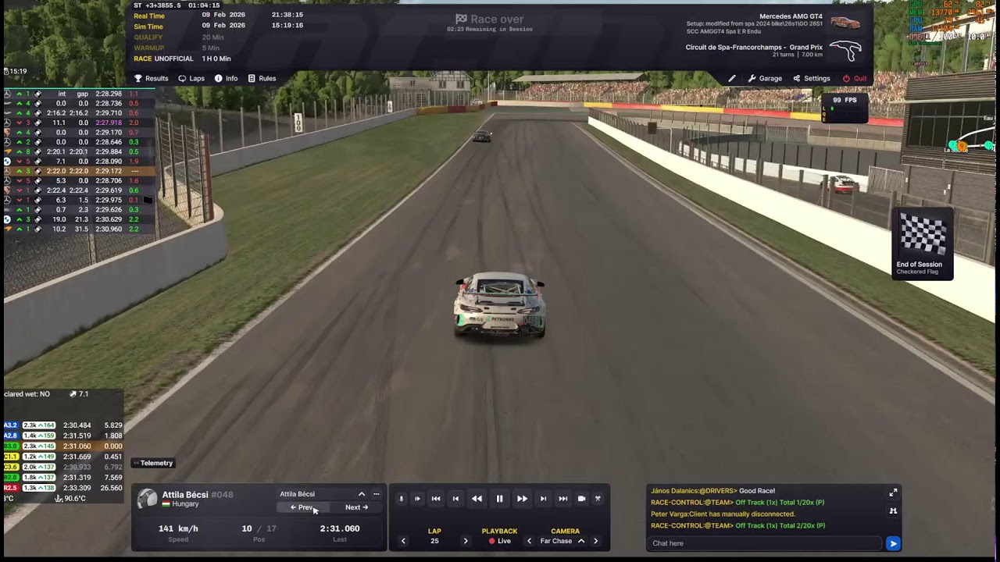Click the Prev driver button
This screenshot has width=1000, height=562.
pyautogui.click(x=301, y=507)
